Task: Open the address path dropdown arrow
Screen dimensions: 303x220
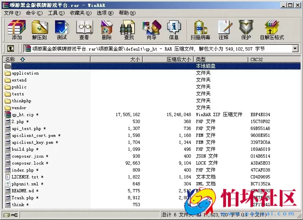Action: point(295,48)
